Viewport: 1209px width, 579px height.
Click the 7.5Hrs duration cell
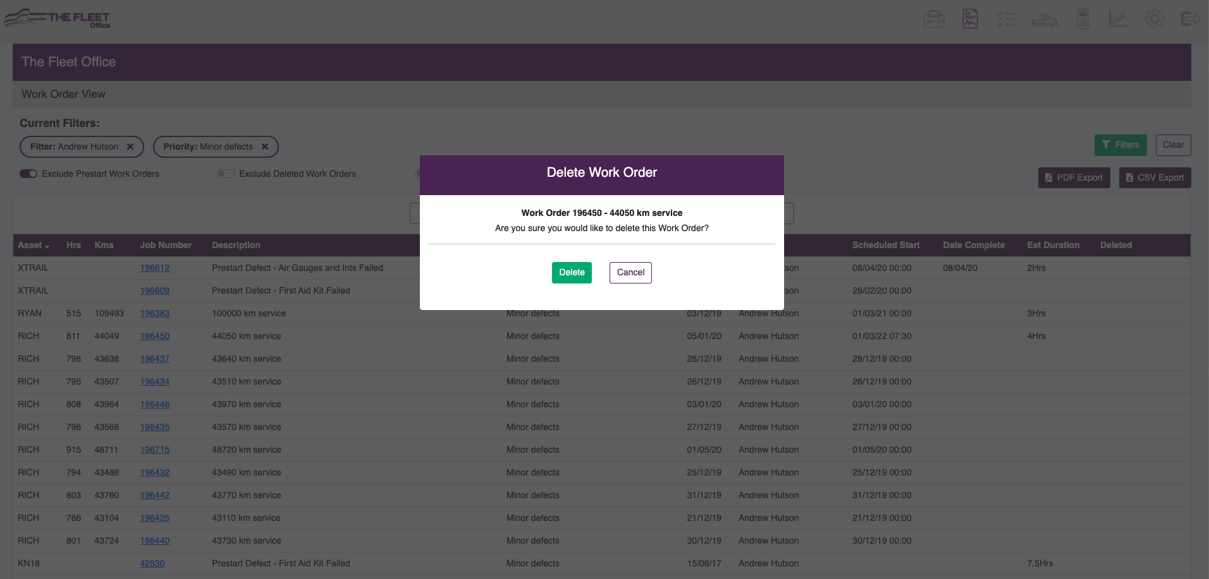click(x=1040, y=563)
